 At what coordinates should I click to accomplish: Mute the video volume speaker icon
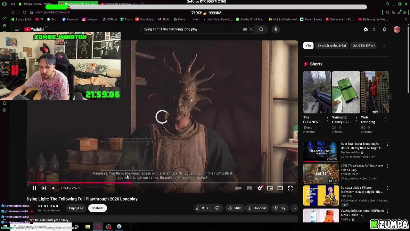[x=54, y=188]
